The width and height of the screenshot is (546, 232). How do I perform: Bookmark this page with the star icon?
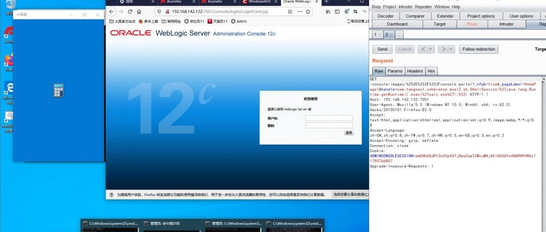(308, 12)
